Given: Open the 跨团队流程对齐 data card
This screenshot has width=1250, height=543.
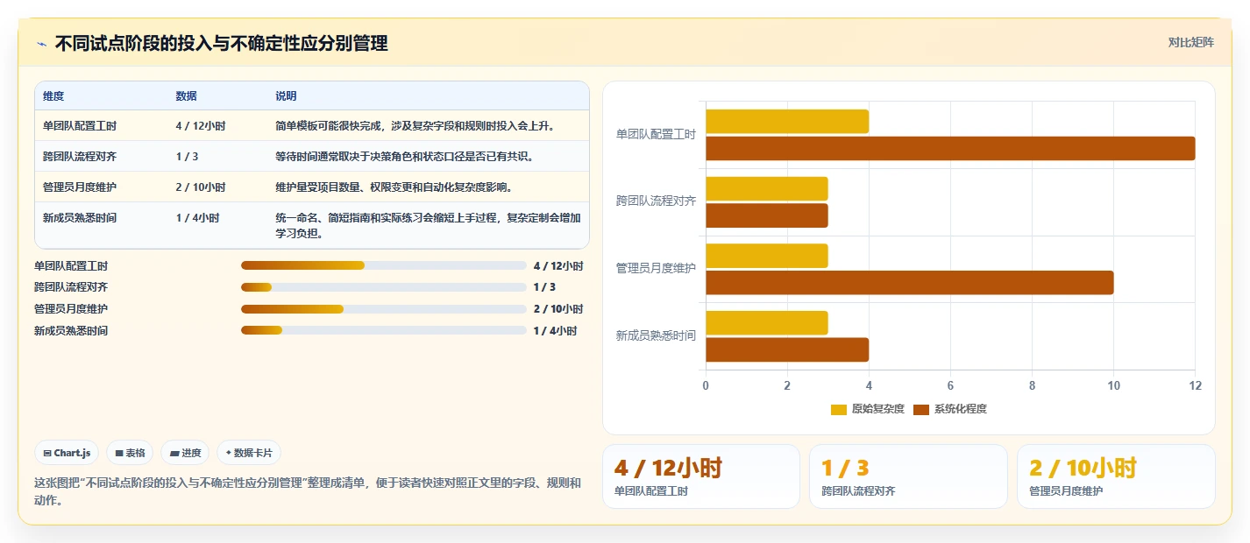Looking at the screenshot, I should 908,476.
